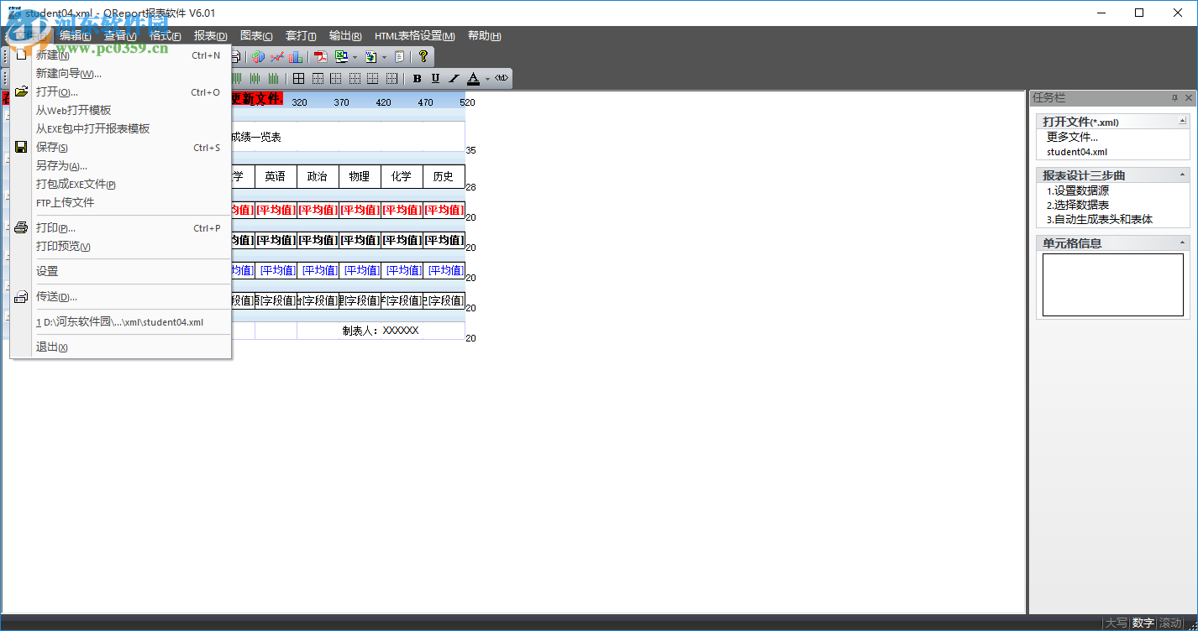This screenshot has width=1198, height=631.
Task: Apply all borders to the cells
Action: 298,78
